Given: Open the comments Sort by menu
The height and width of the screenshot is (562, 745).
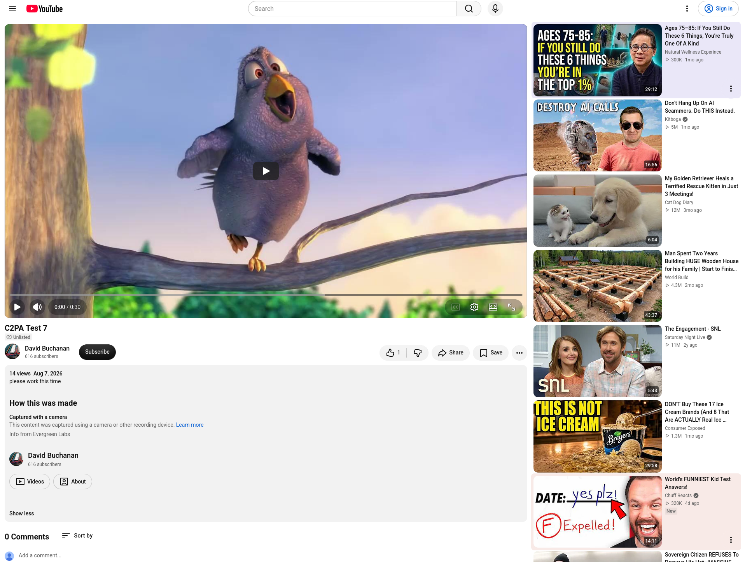Looking at the screenshot, I should 77,536.
